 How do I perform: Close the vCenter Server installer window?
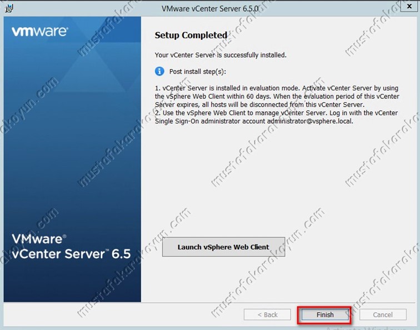(409, 6)
